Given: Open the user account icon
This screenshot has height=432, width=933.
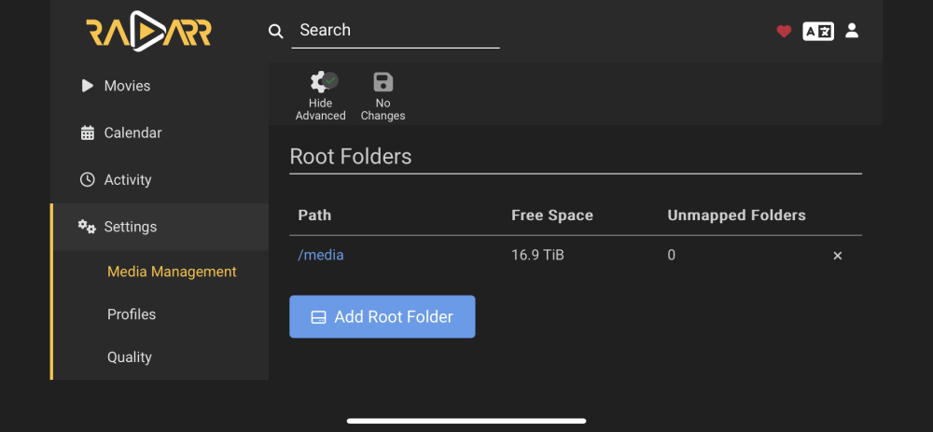Looking at the screenshot, I should (852, 31).
